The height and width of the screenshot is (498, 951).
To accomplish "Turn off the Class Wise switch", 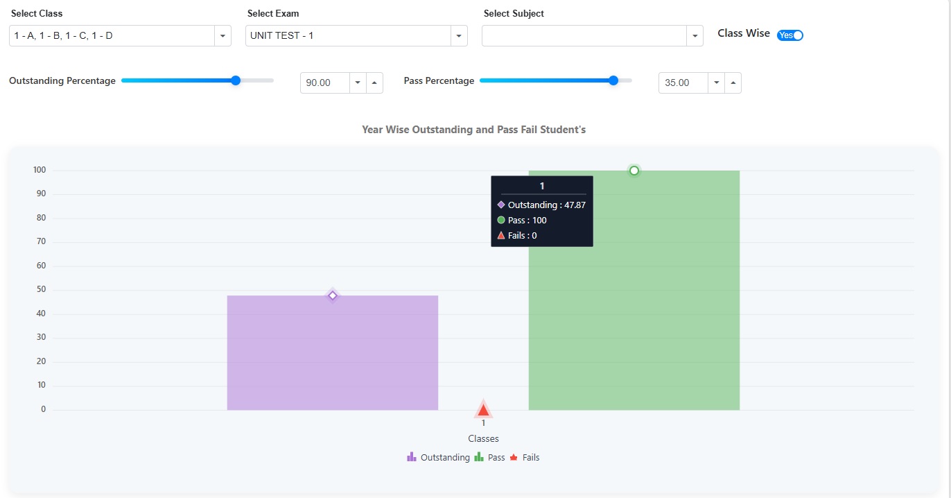I will point(790,35).
